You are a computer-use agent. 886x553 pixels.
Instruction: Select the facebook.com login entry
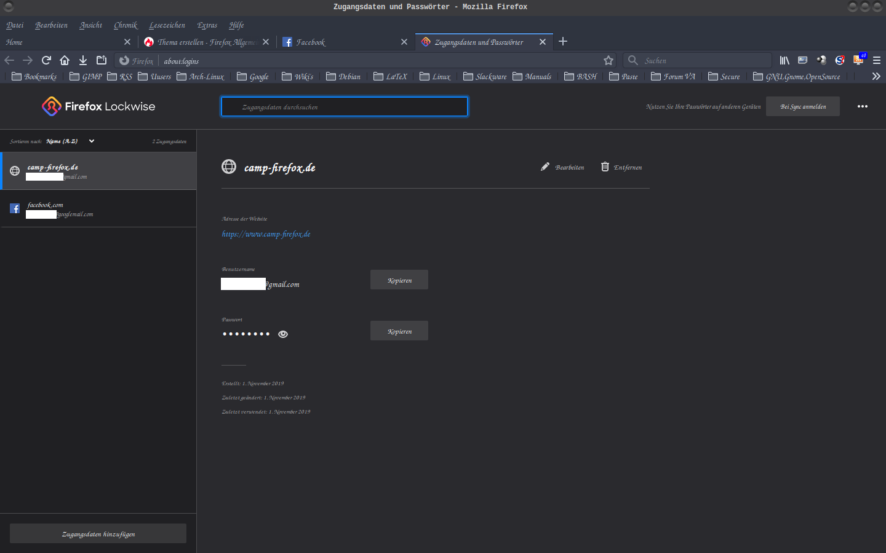[x=98, y=209]
